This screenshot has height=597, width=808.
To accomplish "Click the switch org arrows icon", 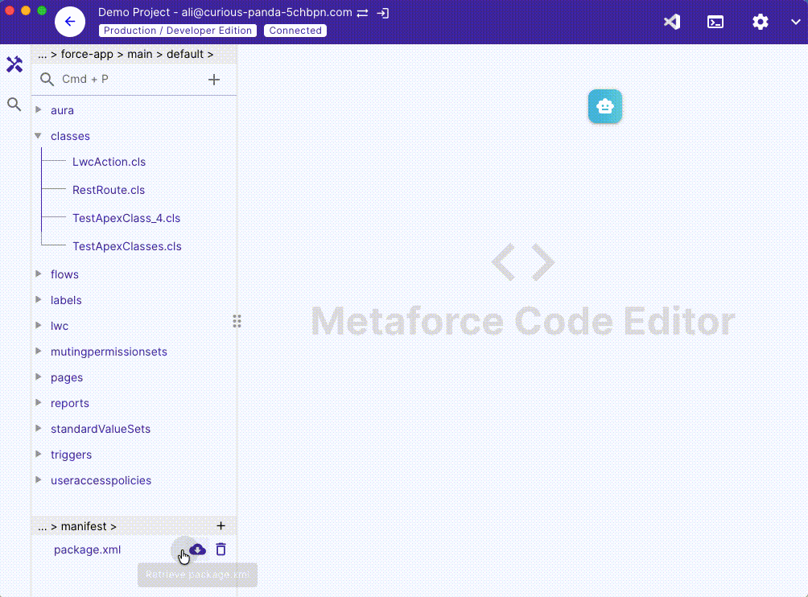I will (362, 14).
